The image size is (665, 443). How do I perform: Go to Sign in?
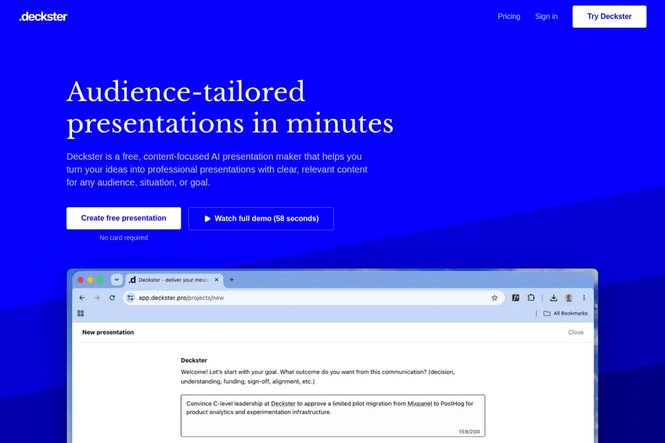pyautogui.click(x=547, y=17)
